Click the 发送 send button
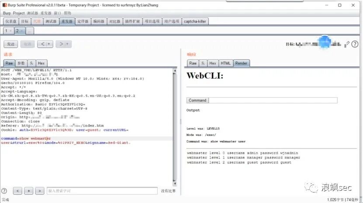 point(10,44)
